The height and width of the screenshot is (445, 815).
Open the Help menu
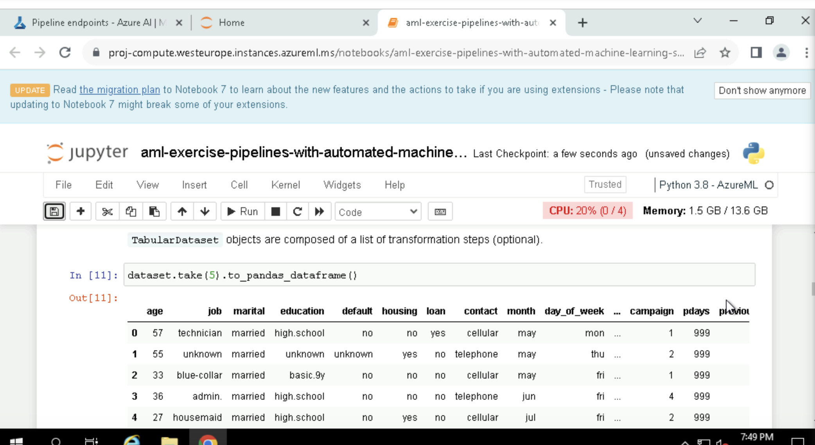pos(395,185)
